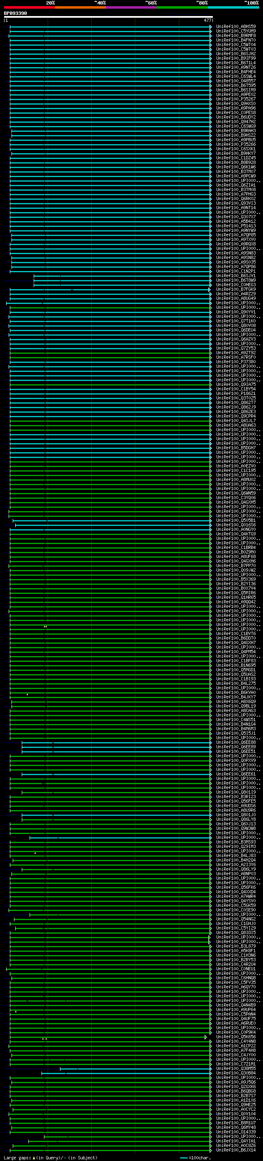Screen dimensions: 263x1161
Task: Select hit label UniRef100_B3MS93
Action: point(236,842)
